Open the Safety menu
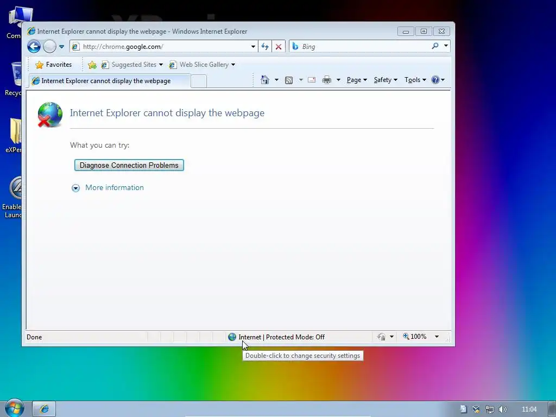 pyautogui.click(x=386, y=80)
